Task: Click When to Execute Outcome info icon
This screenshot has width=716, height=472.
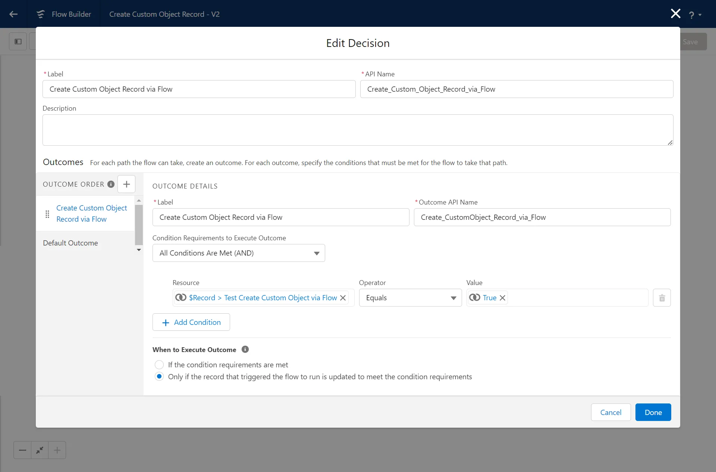Action: point(245,349)
